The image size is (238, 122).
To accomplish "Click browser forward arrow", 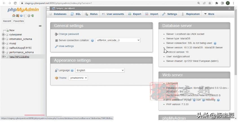I will click(10, 3).
